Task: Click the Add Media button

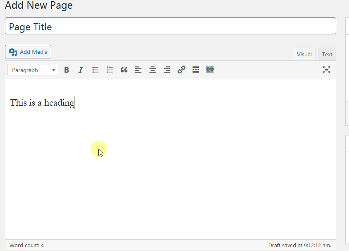Action: coord(28,52)
